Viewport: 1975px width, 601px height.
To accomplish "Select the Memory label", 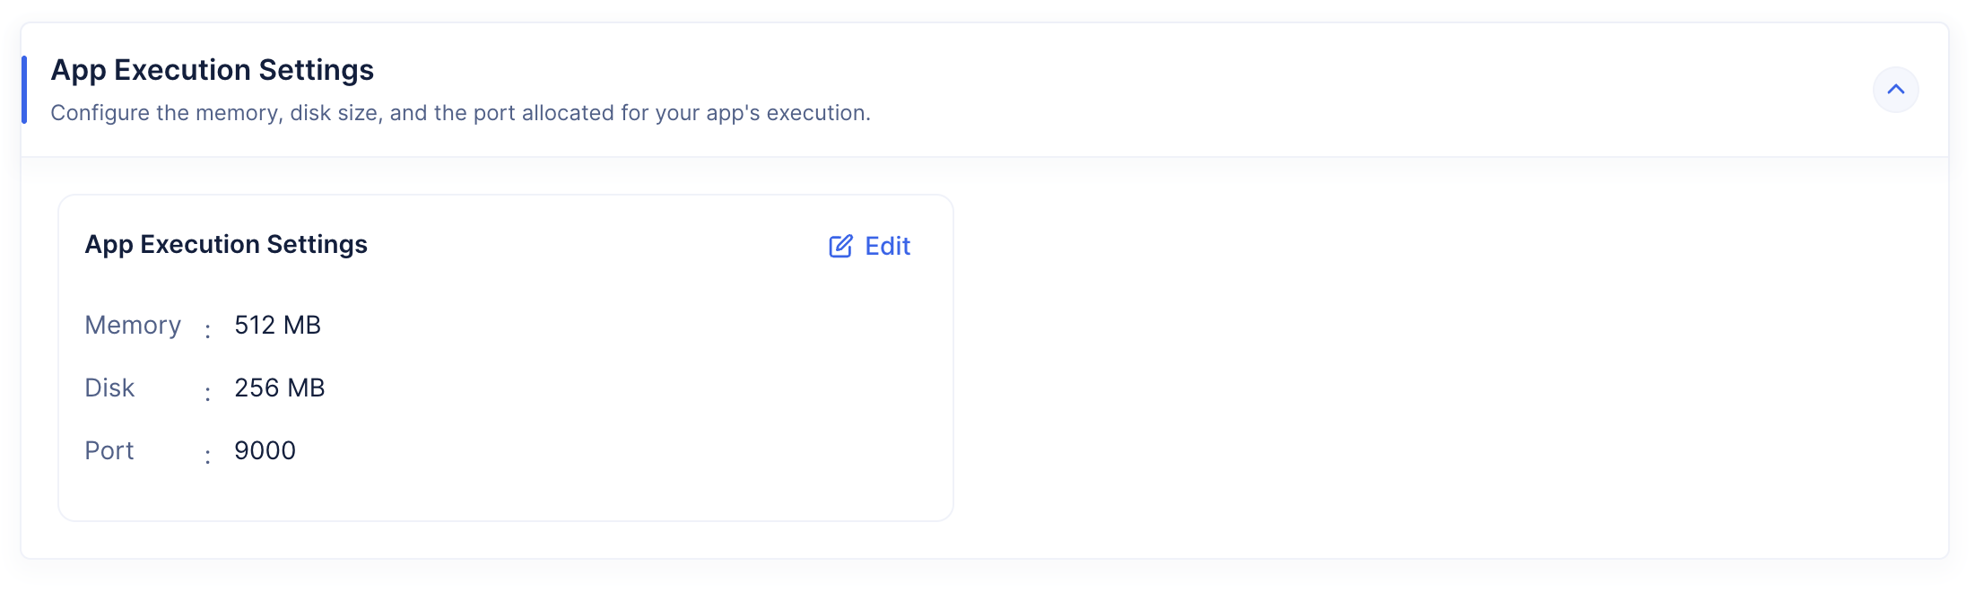I will [x=133, y=326].
